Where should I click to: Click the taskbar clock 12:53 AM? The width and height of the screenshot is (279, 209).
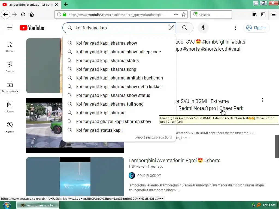(x=269, y=205)
